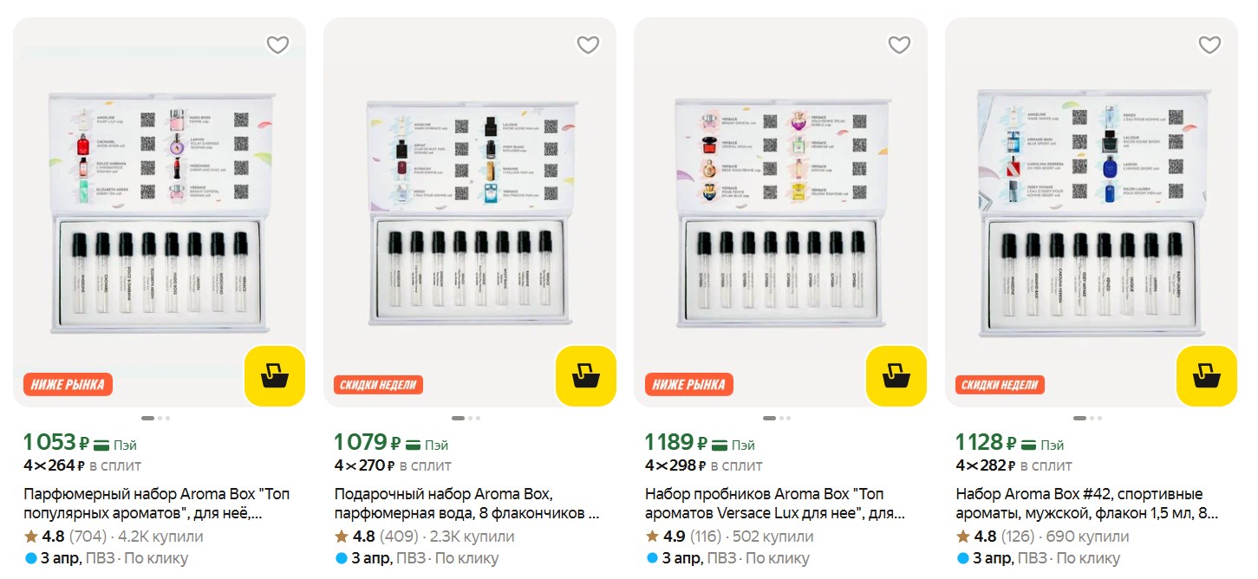This screenshot has width=1258, height=579.
Task: Click image carousel dots under the first product
Action: [156, 418]
